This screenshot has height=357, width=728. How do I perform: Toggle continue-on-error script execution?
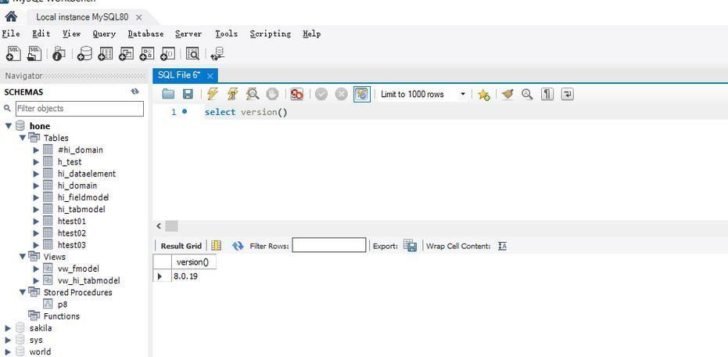[x=296, y=94]
